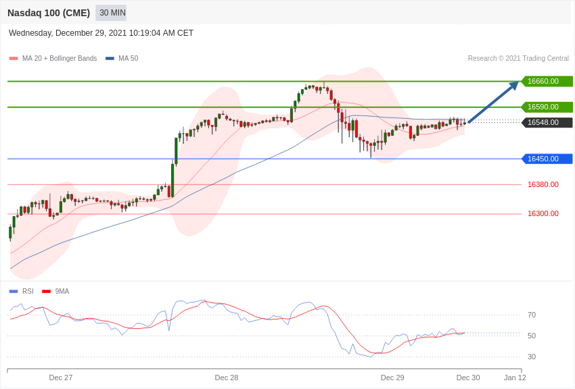The height and width of the screenshot is (389, 575).
Task: Click the 9MA legend label
Action: click(x=62, y=291)
